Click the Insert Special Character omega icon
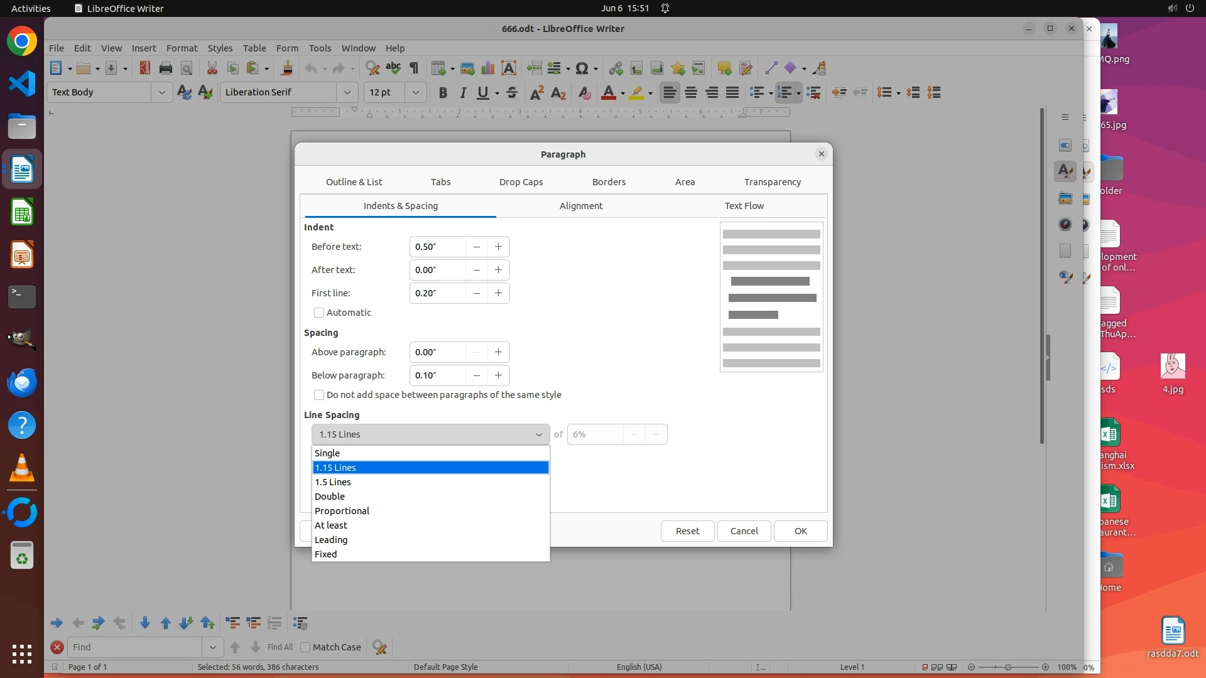Image resolution: width=1206 pixels, height=678 pixels. tap(582, 68)
